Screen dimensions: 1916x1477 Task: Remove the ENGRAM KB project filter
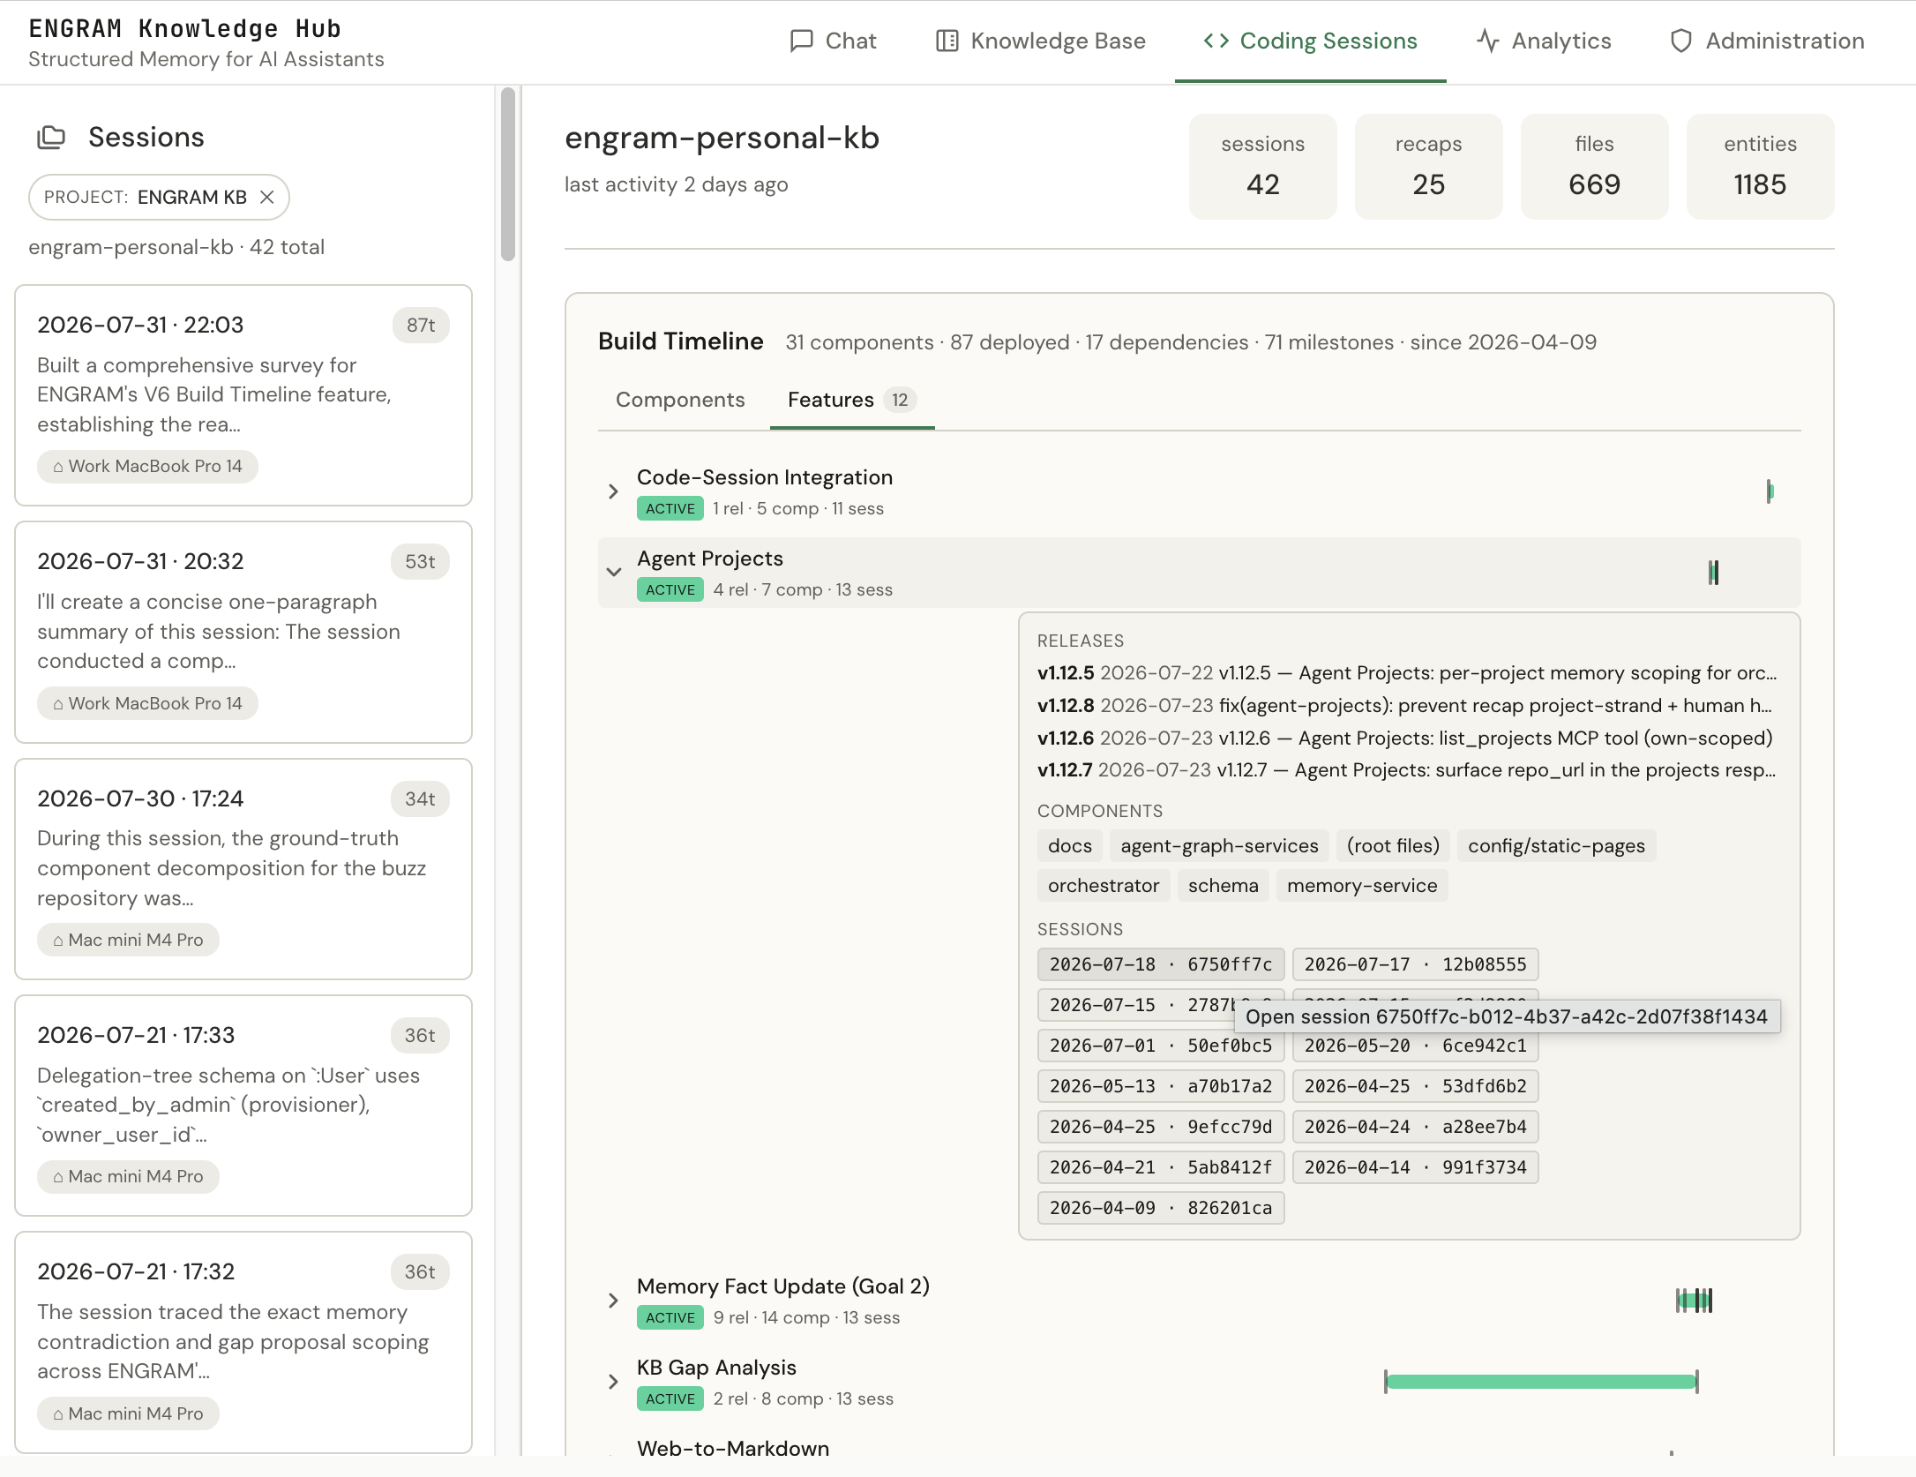267,197
